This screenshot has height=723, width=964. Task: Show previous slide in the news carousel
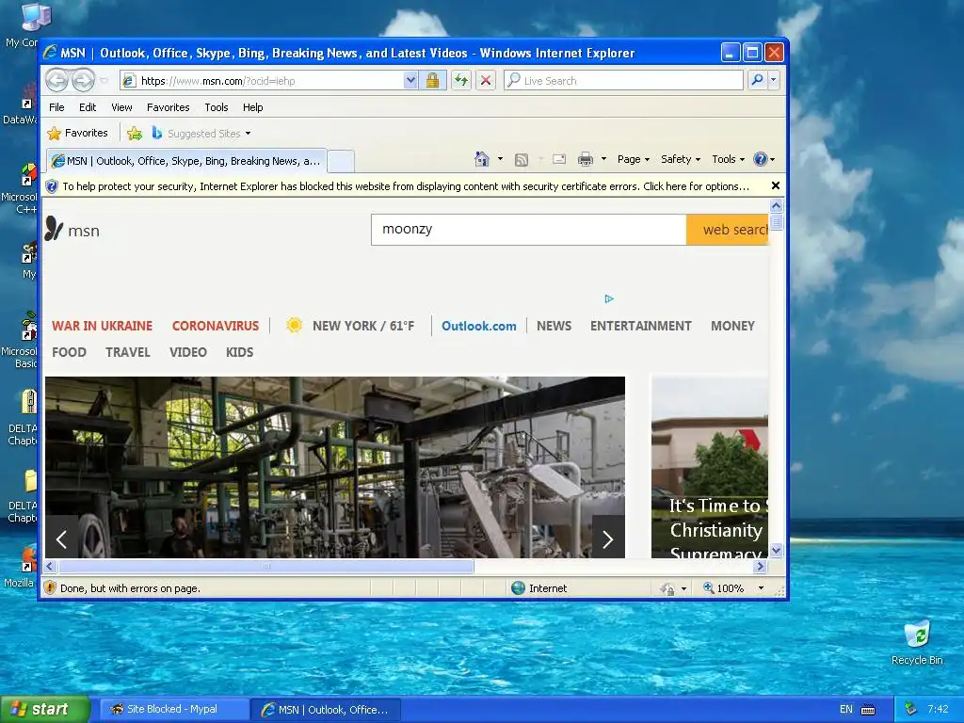pyautogui.click(x=61, y=539)
